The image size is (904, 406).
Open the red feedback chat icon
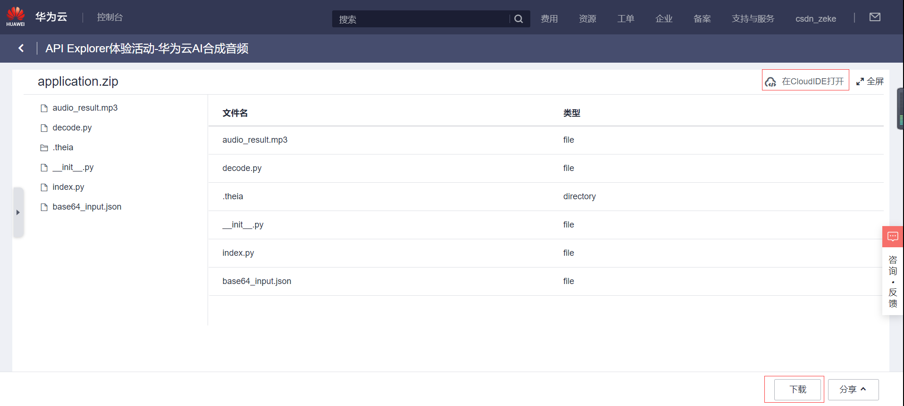click(893, 236)
